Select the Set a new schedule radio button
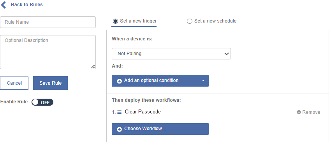The width and height of the screenshot is (331, 148). click(190, 21)
